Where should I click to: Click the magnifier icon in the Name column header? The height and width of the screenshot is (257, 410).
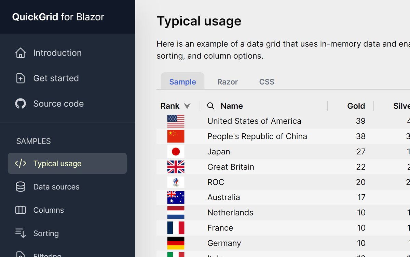pos(211,106)
